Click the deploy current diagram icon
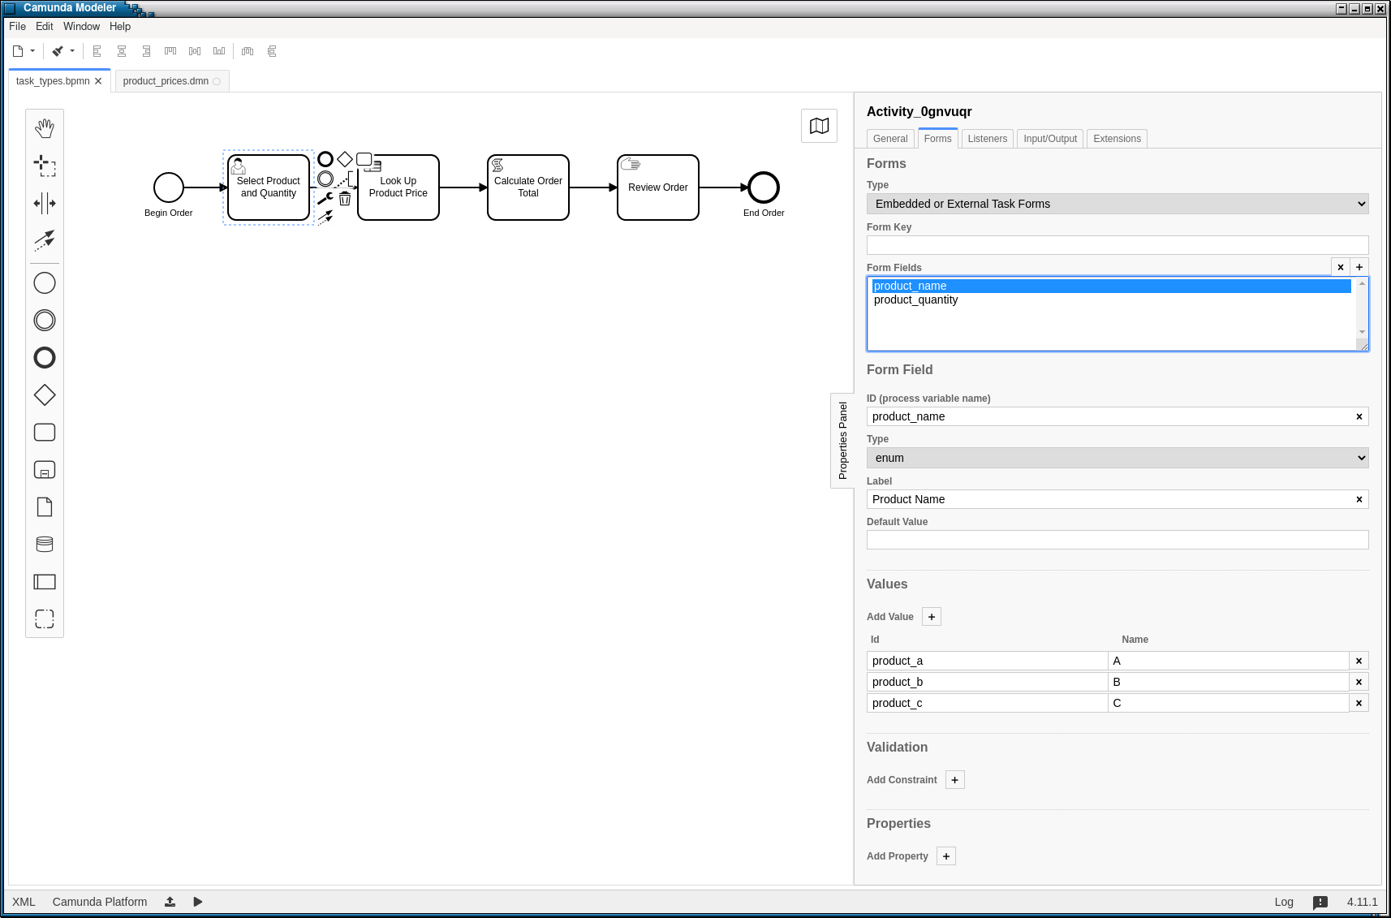1391x918 pixels. tap(170, 902)
